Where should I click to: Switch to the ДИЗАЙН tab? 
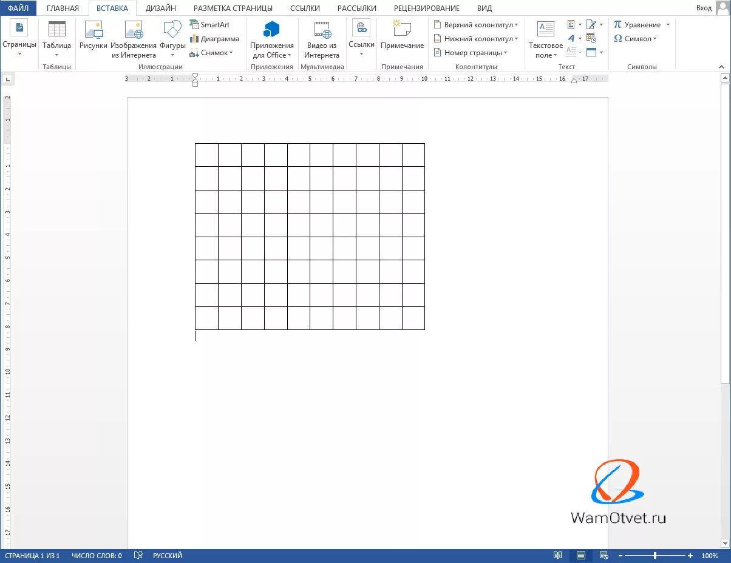tap(161, 8)
